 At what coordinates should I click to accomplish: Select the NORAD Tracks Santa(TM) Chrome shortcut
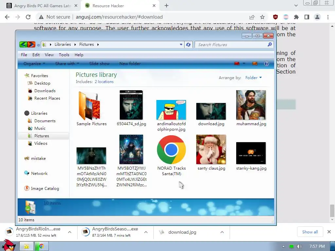coord(171,155)
